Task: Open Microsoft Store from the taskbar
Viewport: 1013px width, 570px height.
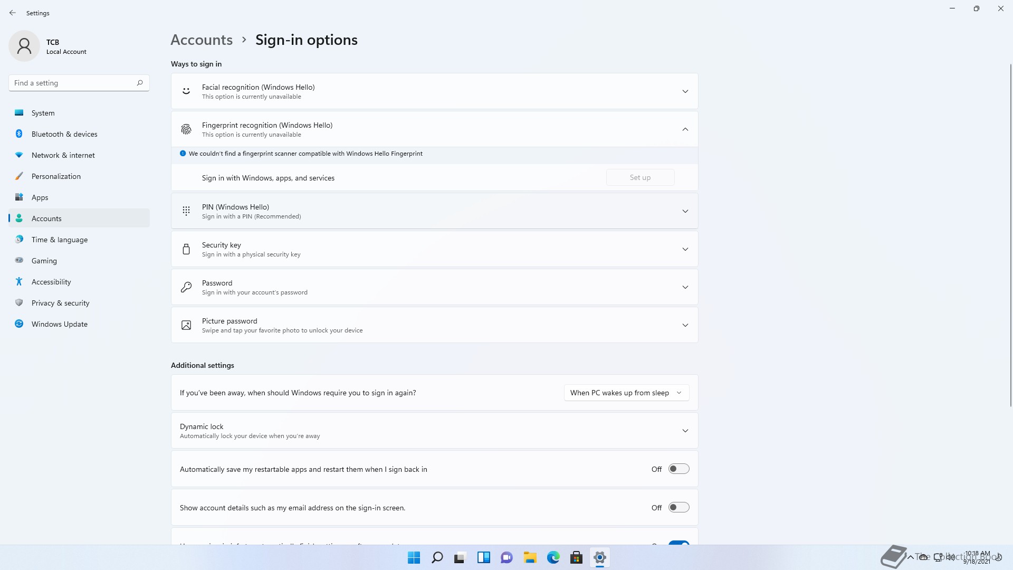Action: pyautogui.click(x=577, y=557)
